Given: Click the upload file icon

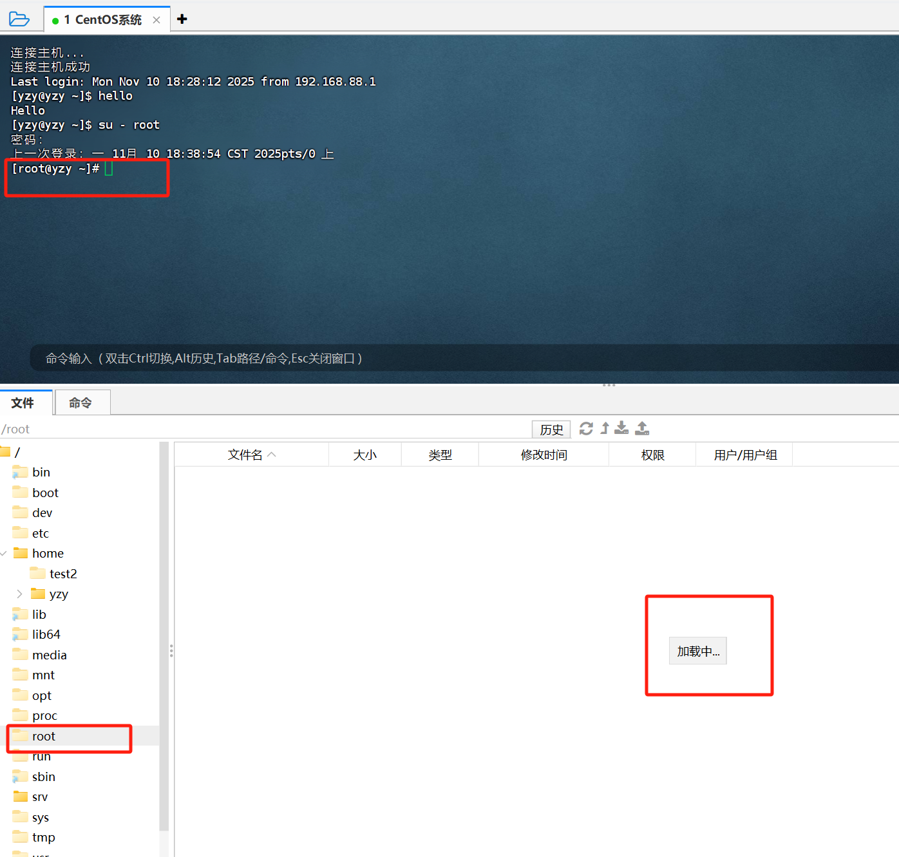Looking at the screenshot, I should point(642,428).
